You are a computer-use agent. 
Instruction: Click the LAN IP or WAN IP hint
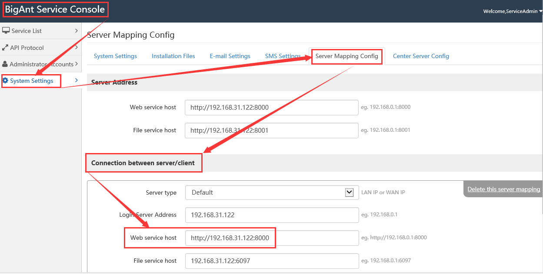point(383,192)
